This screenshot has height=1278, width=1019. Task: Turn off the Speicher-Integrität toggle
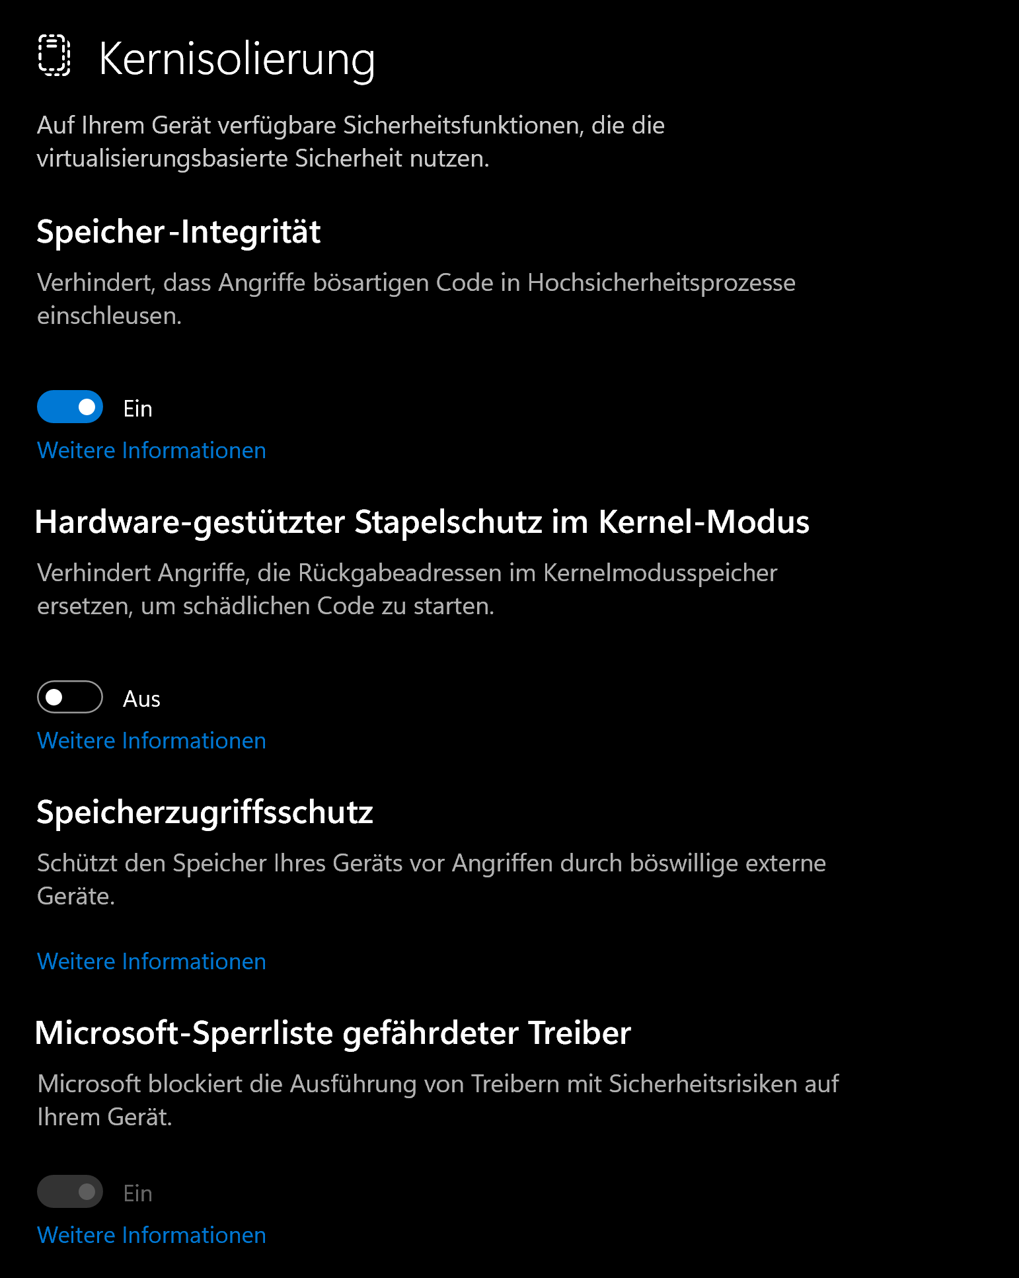[x=70, y=407]
